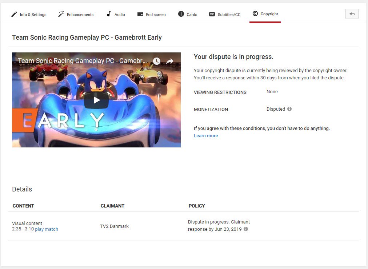This screenshot has height=269, width=368.
Task: Click the 'None' viewing restrictions value
Action: [x=272, y=92]
